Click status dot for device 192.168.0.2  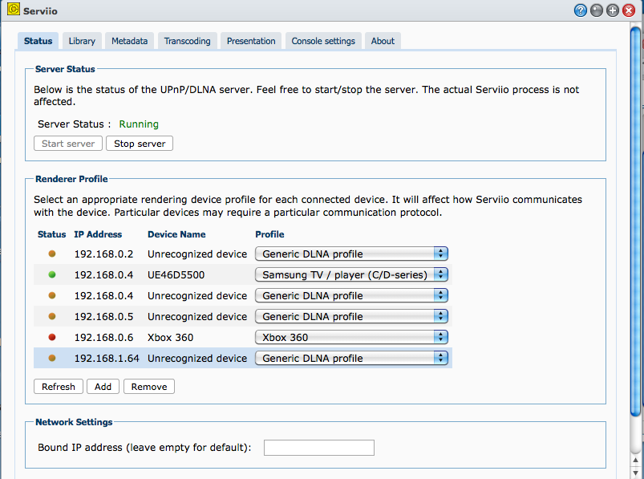(52, 254)
